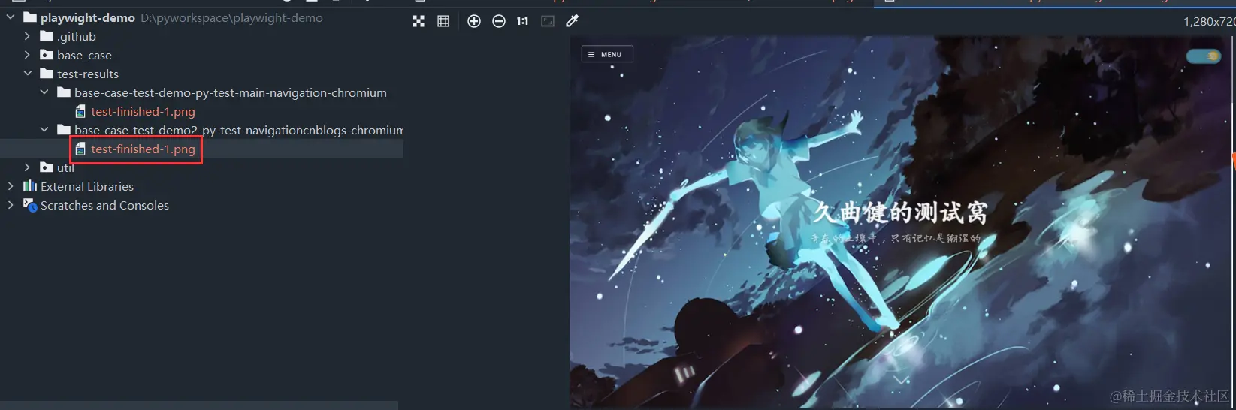This screenshot has height=410, width=1236.
Task: Click the Scratches and Consoles icon
Action: [30, 204]
